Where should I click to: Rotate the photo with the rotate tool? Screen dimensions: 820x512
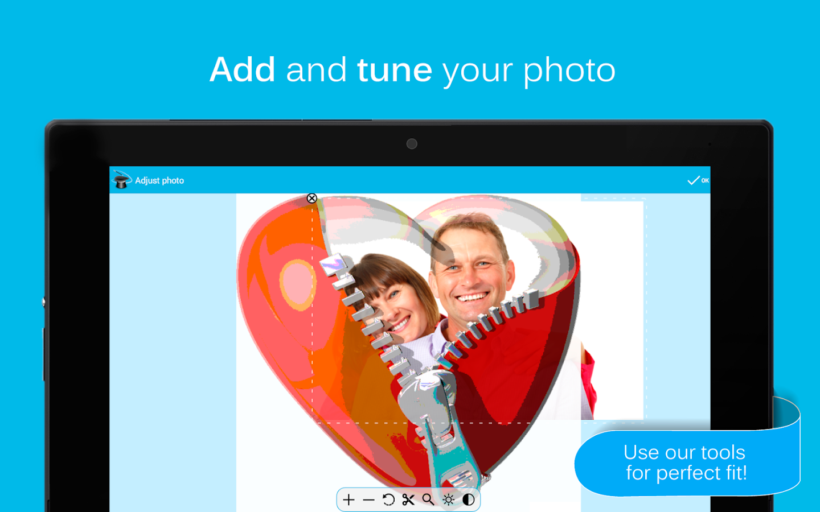click(x=389, y=499)
